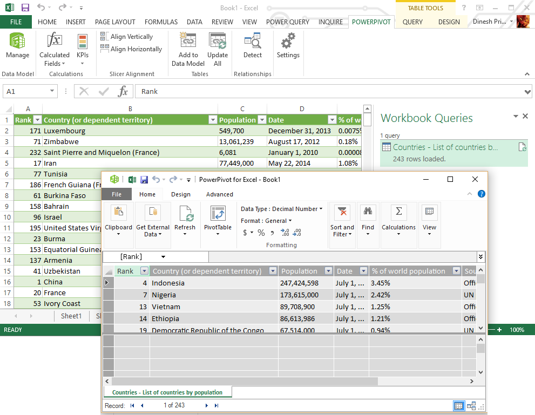Open Calculated Fields menu
This screenshot has height=415, width=535.
(54, 50)
